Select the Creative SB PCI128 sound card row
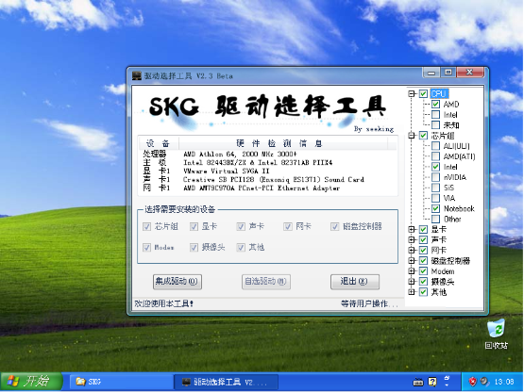The width and height of the screenshot is (524, 392). [267, 179]
